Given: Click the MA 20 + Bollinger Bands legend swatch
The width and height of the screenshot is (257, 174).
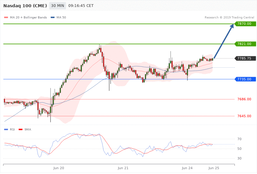Looking at the screenshot, I should click(6, 18).
